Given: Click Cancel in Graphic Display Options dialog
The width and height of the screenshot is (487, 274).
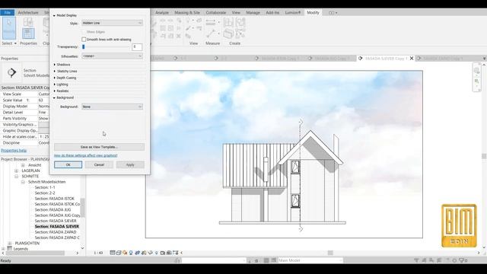Looking at the screenshot, I should pyautogui.click(x=99, y=164).
